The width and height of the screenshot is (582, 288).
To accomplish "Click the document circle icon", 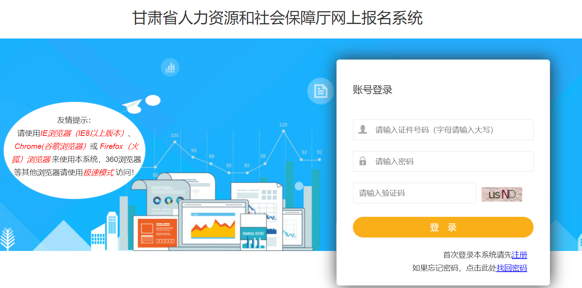I will [321, 91].
